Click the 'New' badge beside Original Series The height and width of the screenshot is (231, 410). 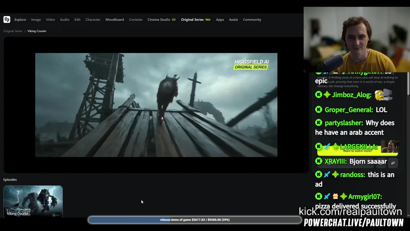[208, 20]
